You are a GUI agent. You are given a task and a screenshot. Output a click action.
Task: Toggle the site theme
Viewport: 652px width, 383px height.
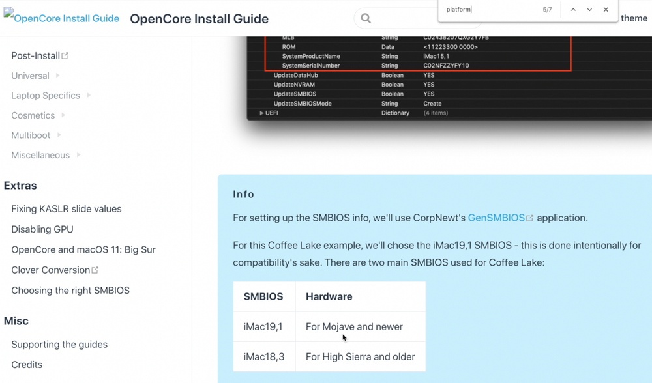point(633,18)
